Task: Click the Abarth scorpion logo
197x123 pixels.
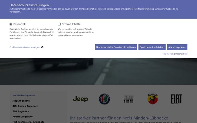Action: pos(152,99)
